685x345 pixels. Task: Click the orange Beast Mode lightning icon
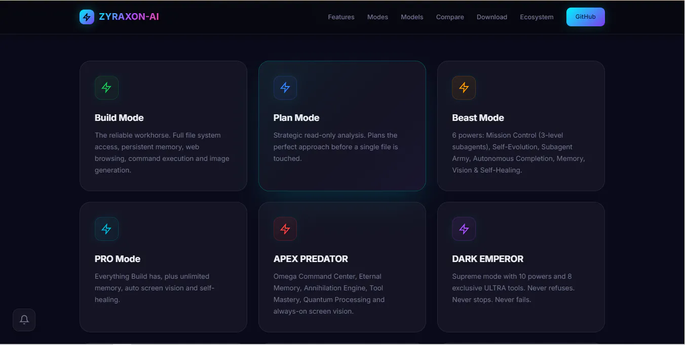click(x=464, y=88)
